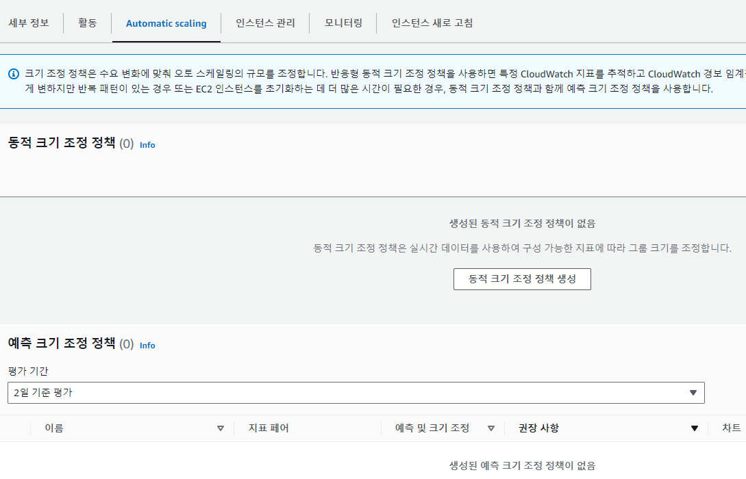Go to the 인스턴스 관리 tab

265,23
